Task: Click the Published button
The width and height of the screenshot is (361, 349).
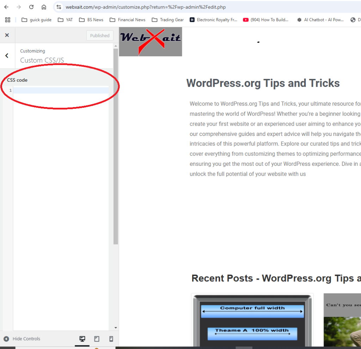Action: click(x=100, y=36)
